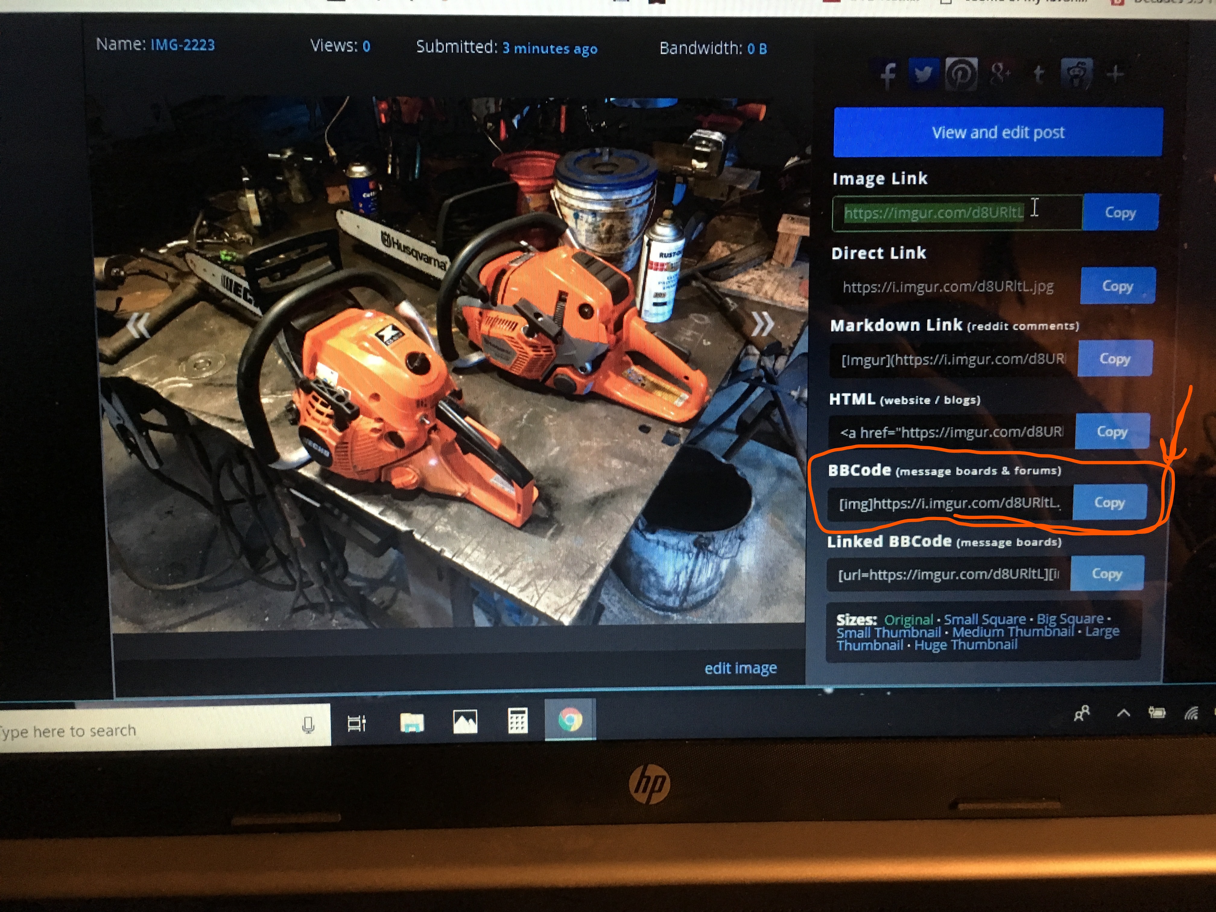Open Task View in taskbar
This screenshot has width=1216, height=912.
[x=356, y=724]
